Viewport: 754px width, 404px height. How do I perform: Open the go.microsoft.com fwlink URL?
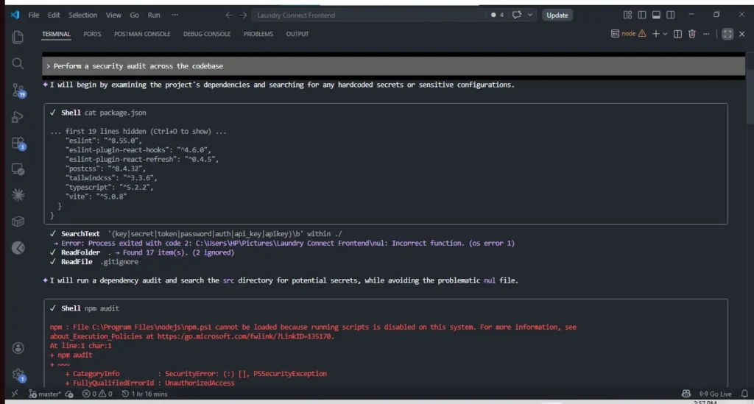point(245,336)
